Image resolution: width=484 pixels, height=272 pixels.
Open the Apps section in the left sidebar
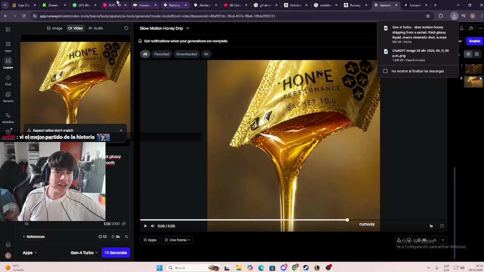(x=8, y=46)
